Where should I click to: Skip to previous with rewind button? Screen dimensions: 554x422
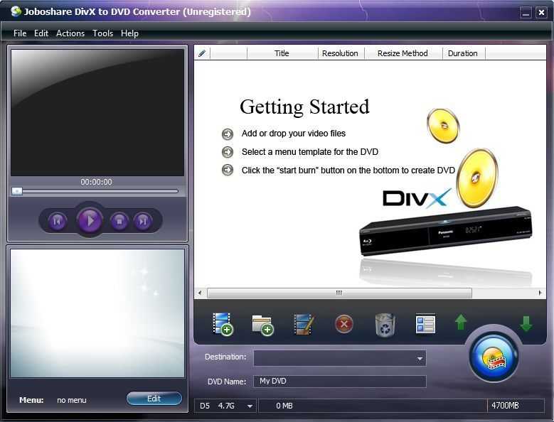click(x=57, y=221)
